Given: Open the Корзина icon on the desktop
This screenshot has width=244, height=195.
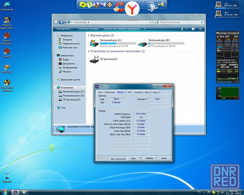Looking at the screenshot, I should pos(7,176).
